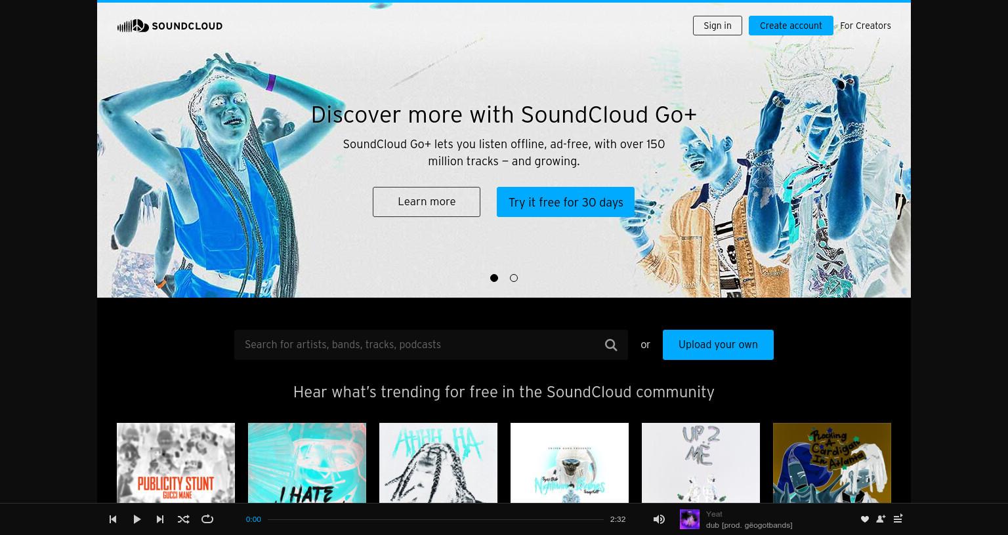This screenshot has height=535, width=1008.
Task: Open the Nightmare Babies track cover
Action: (x=570, y=463)
